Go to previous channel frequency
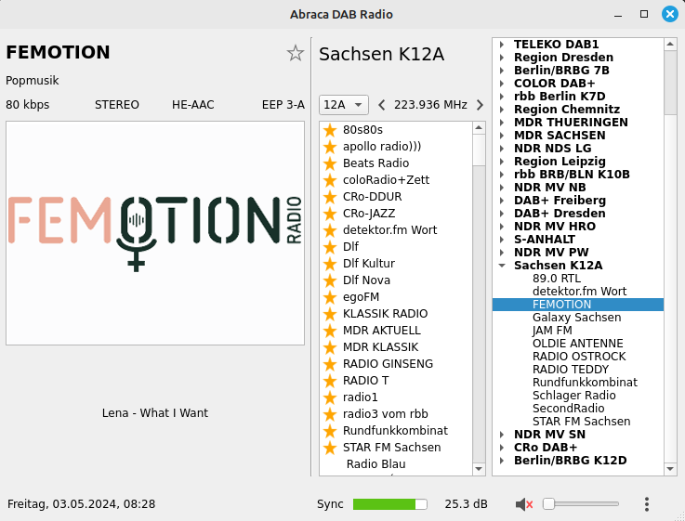Image resolution: width=685 pixels, height=521 pixels. pyautogui.click(x=381, y=105)
